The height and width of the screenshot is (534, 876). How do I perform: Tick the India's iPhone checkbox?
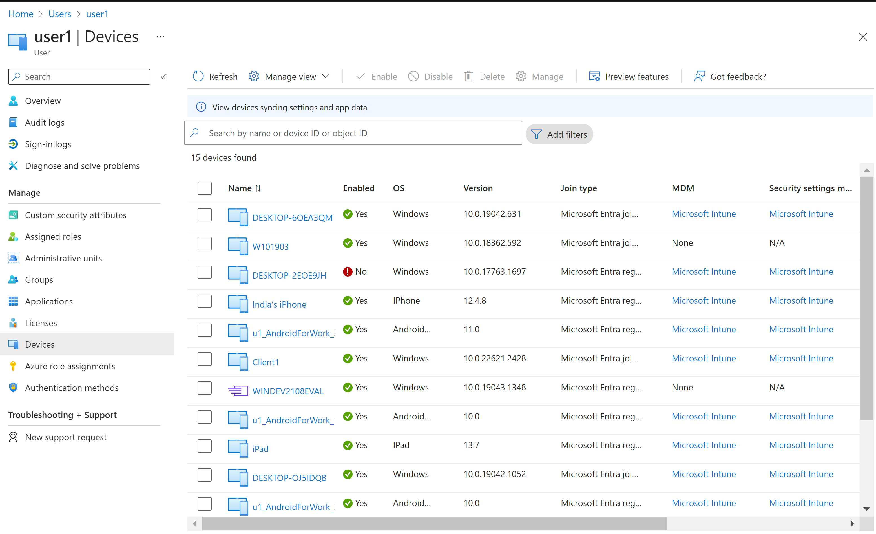point(204,301)
